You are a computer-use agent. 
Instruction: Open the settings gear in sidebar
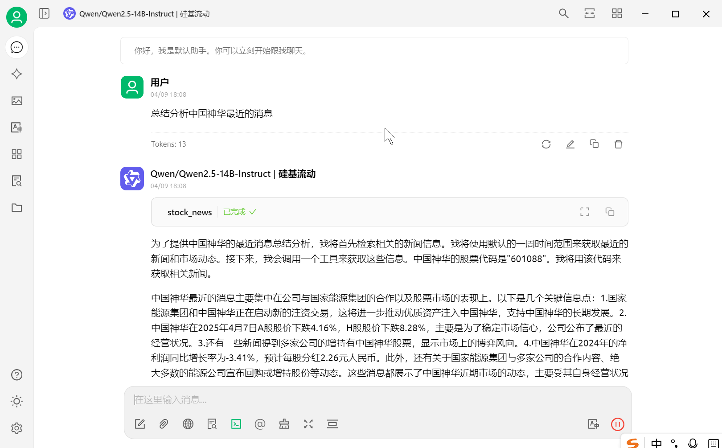(x=16, y=428)
